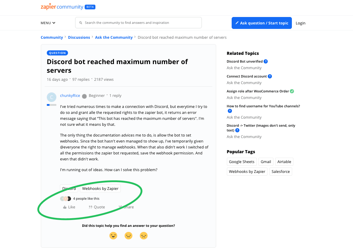353x251 pixels.
Task: Open the Ask the Community breadcrumb
Action: (x=114, y=38)
